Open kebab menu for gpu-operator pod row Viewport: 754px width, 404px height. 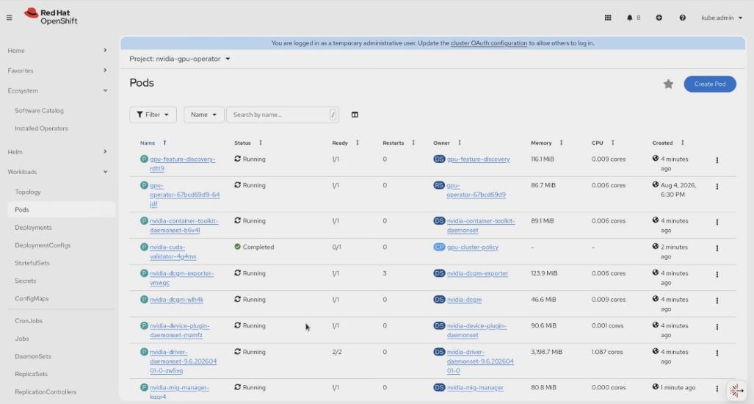click(x=717, y=186)
